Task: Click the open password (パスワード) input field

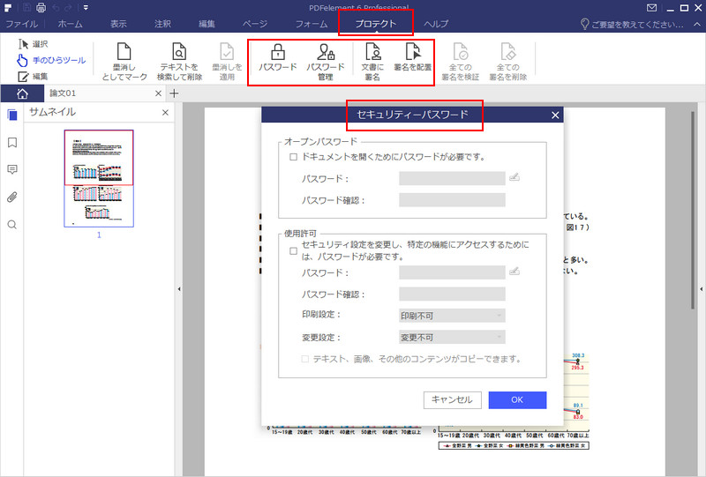Action: tap(452, 178)
